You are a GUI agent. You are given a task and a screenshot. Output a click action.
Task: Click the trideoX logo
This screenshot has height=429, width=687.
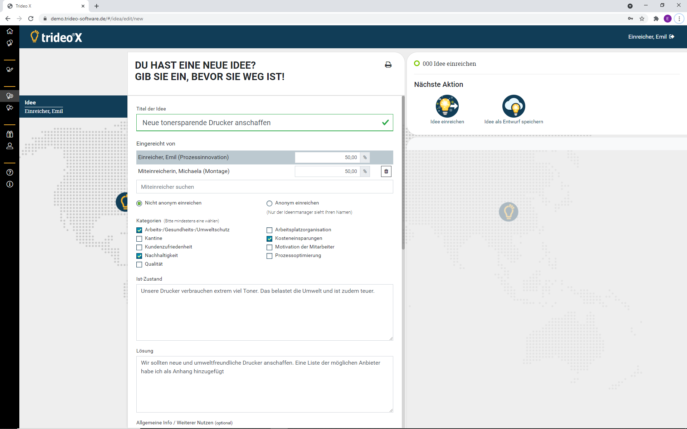click(x=57, y=37)
